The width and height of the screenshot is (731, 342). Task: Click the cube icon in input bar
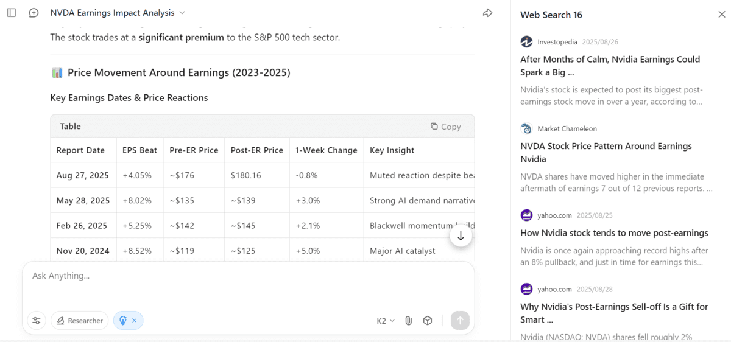[x=428, y=321]
